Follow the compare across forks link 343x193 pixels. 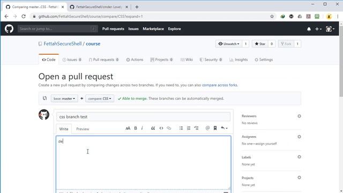click(220, 85)
